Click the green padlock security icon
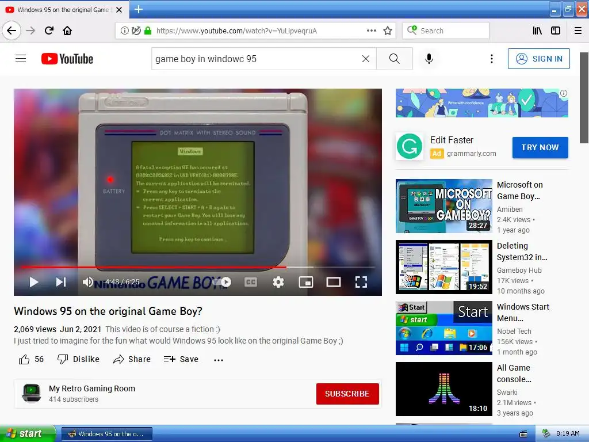 point(148,31)
